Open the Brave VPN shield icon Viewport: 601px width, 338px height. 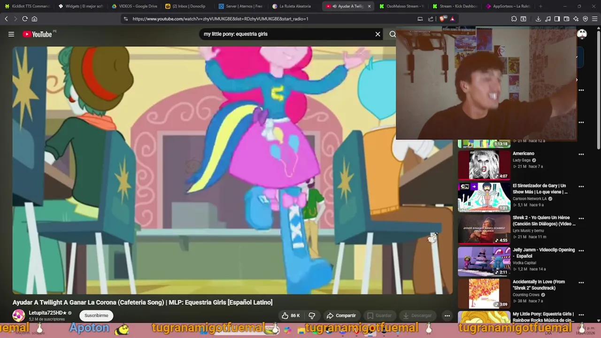(585, 19)
